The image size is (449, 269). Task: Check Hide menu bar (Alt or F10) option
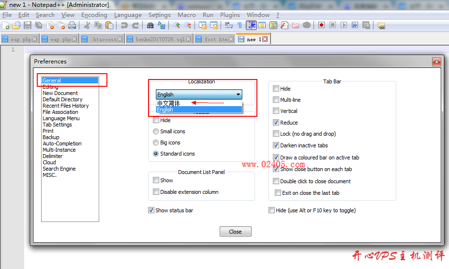point(271,210)
